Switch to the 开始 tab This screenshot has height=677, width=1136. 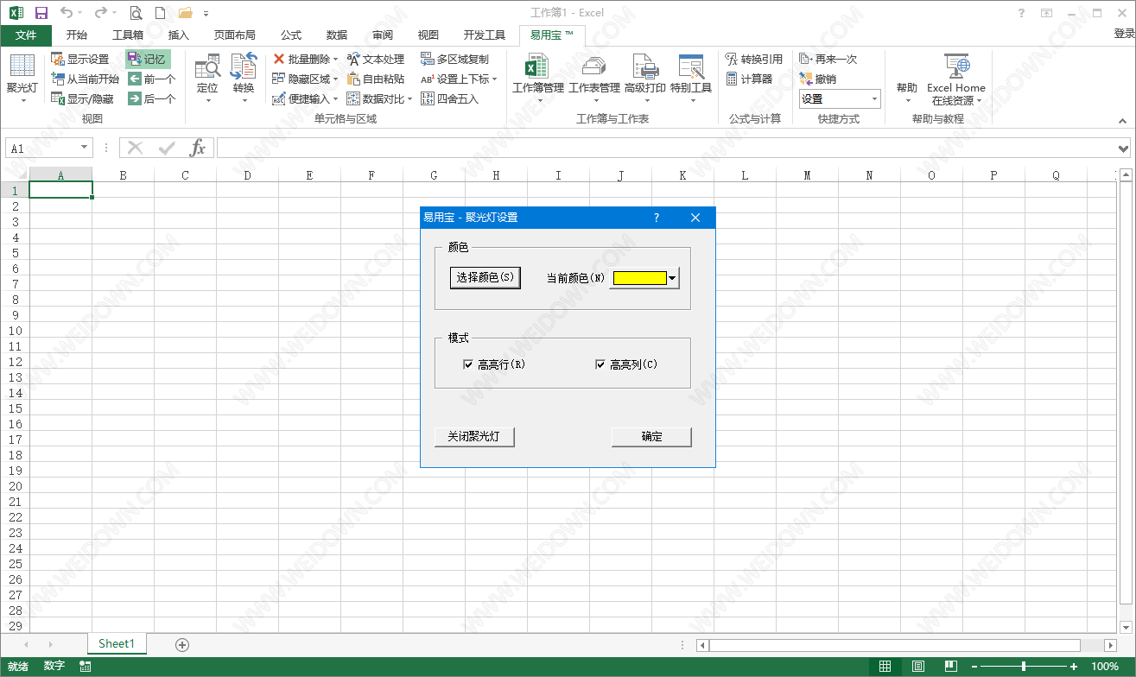click(x=77, y=35)
